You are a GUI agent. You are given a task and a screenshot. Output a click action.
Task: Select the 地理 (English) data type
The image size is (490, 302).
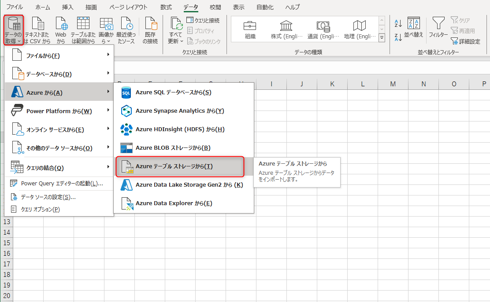click(x=360, y=29)
